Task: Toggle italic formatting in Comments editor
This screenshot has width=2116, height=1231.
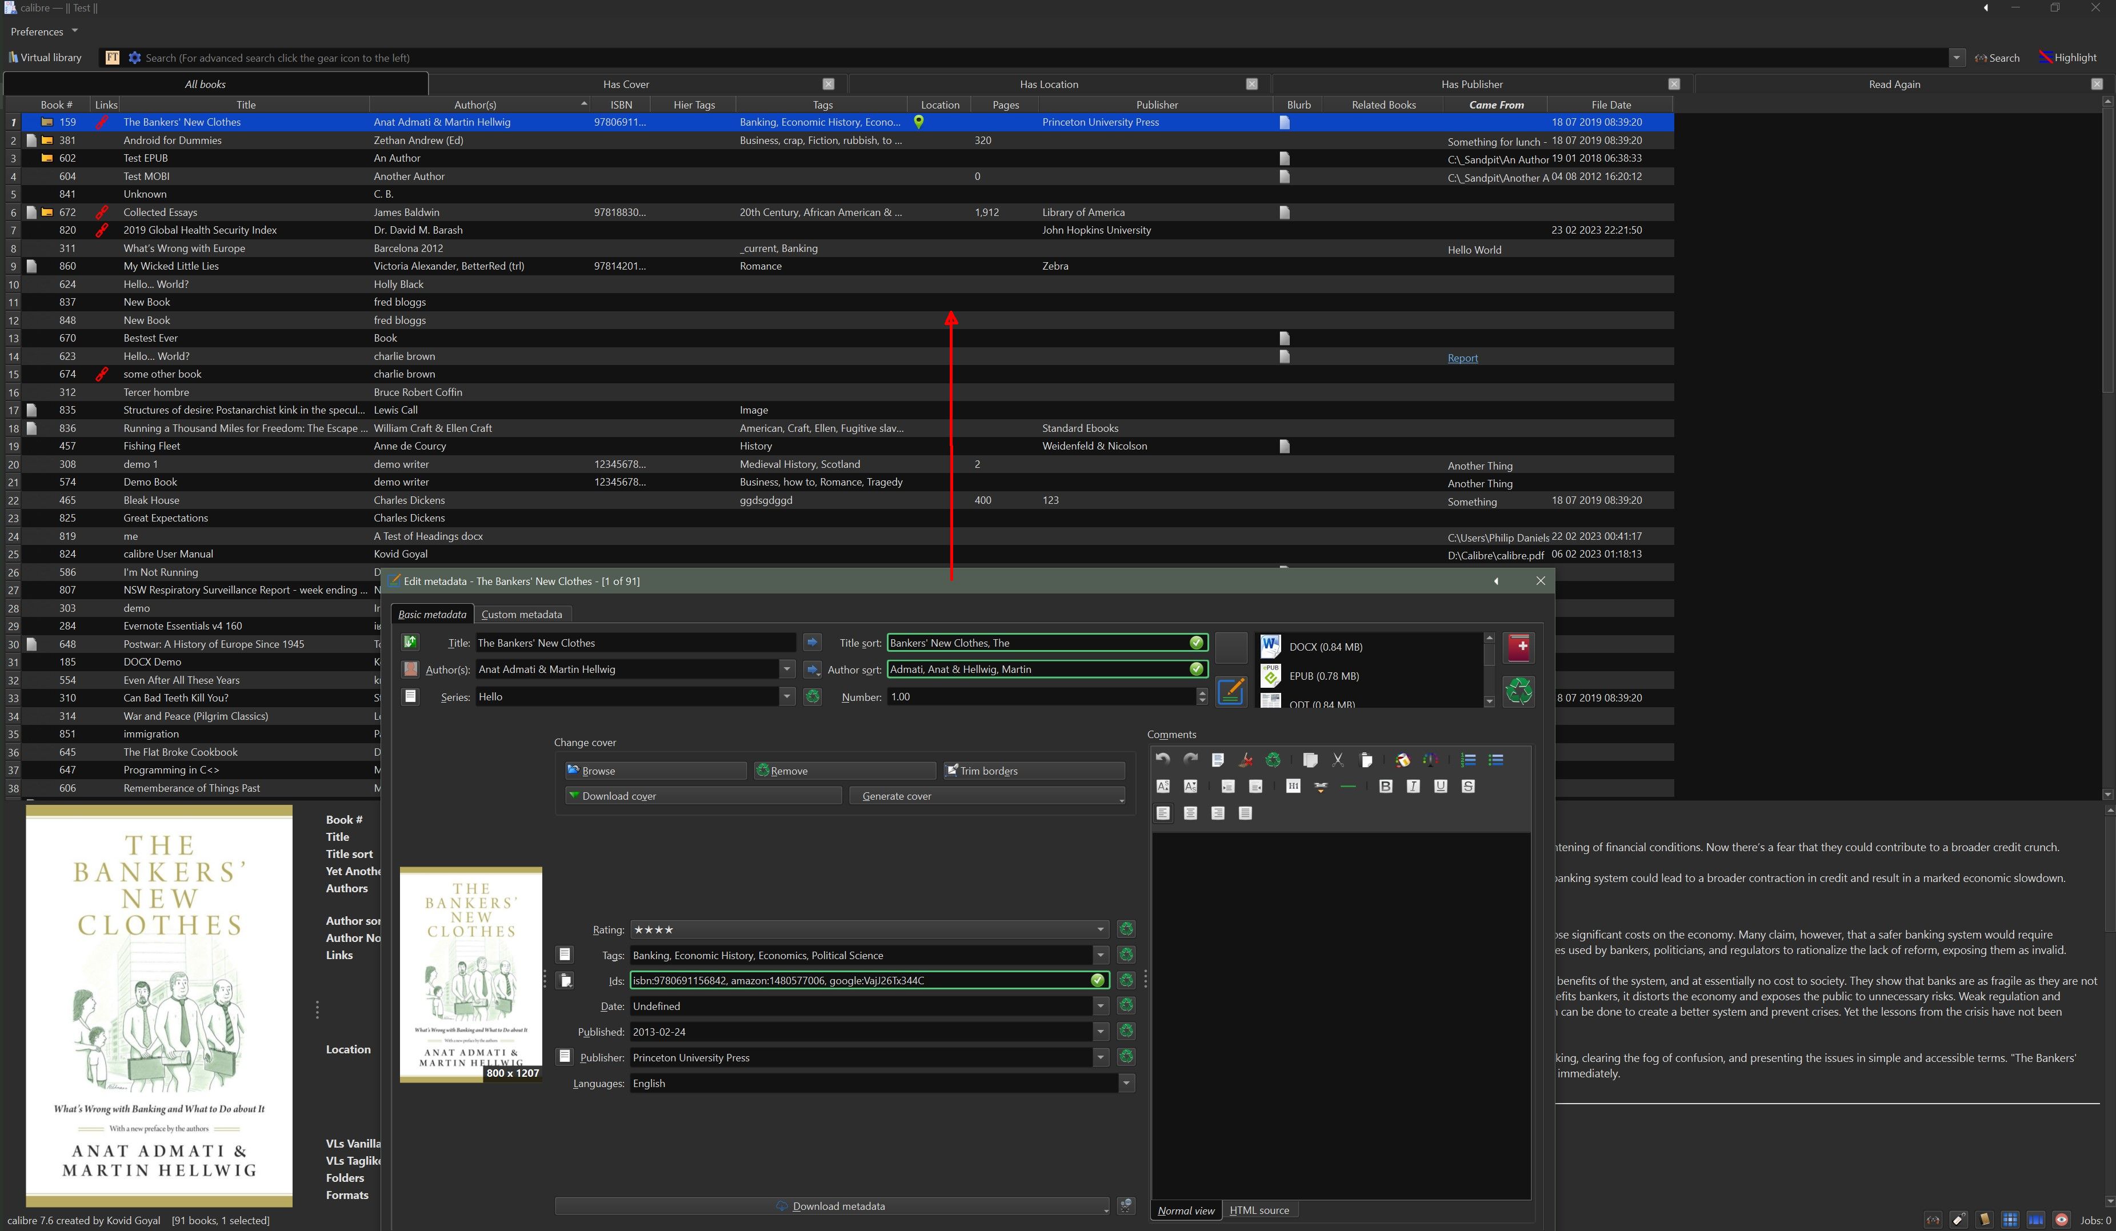Action: coord(1413,786)
